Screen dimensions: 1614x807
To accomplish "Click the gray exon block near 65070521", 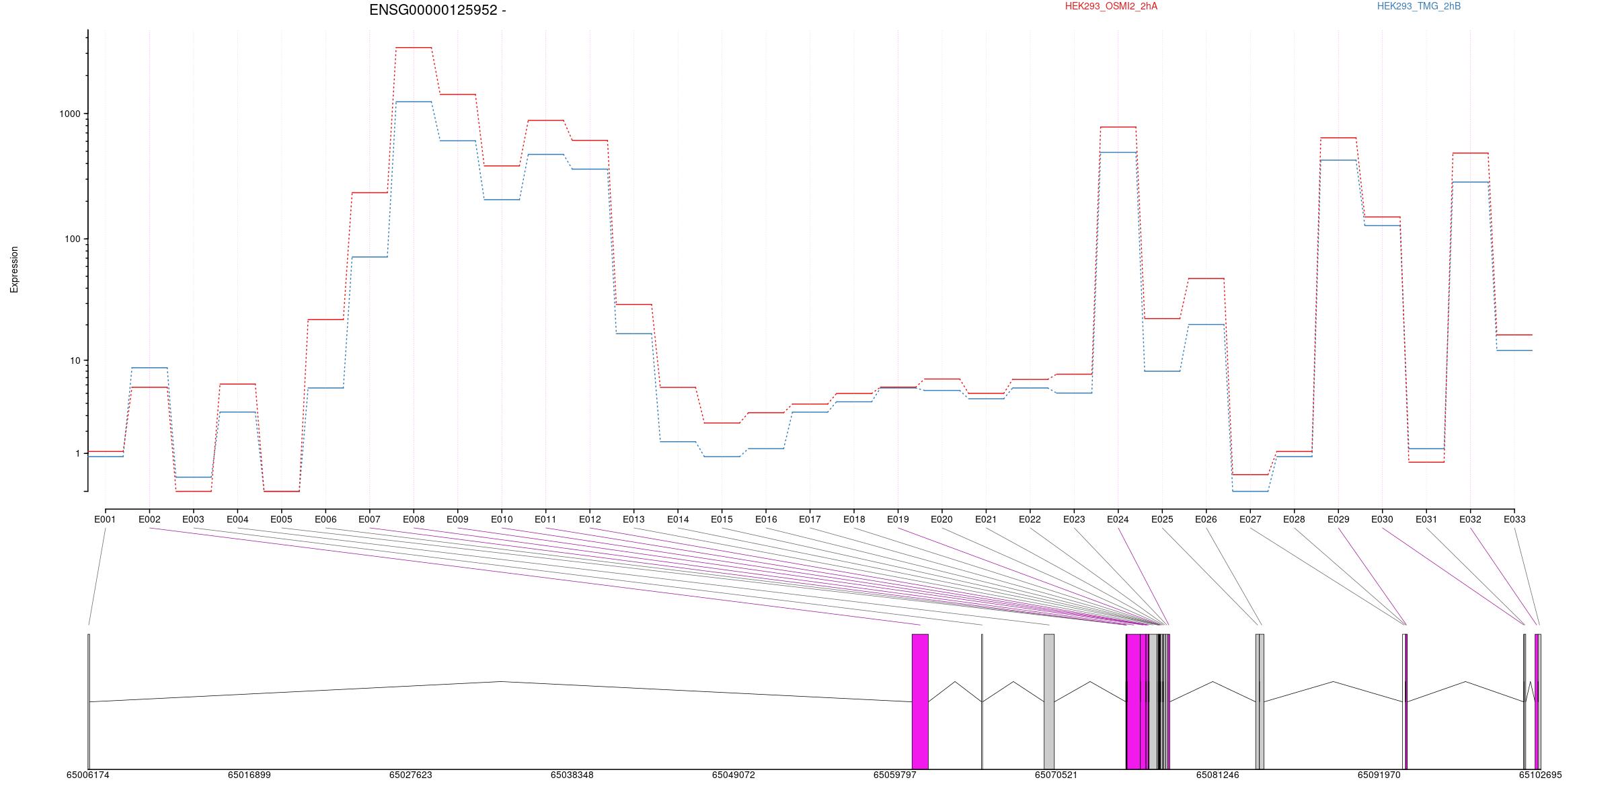I will [1049, 701].
